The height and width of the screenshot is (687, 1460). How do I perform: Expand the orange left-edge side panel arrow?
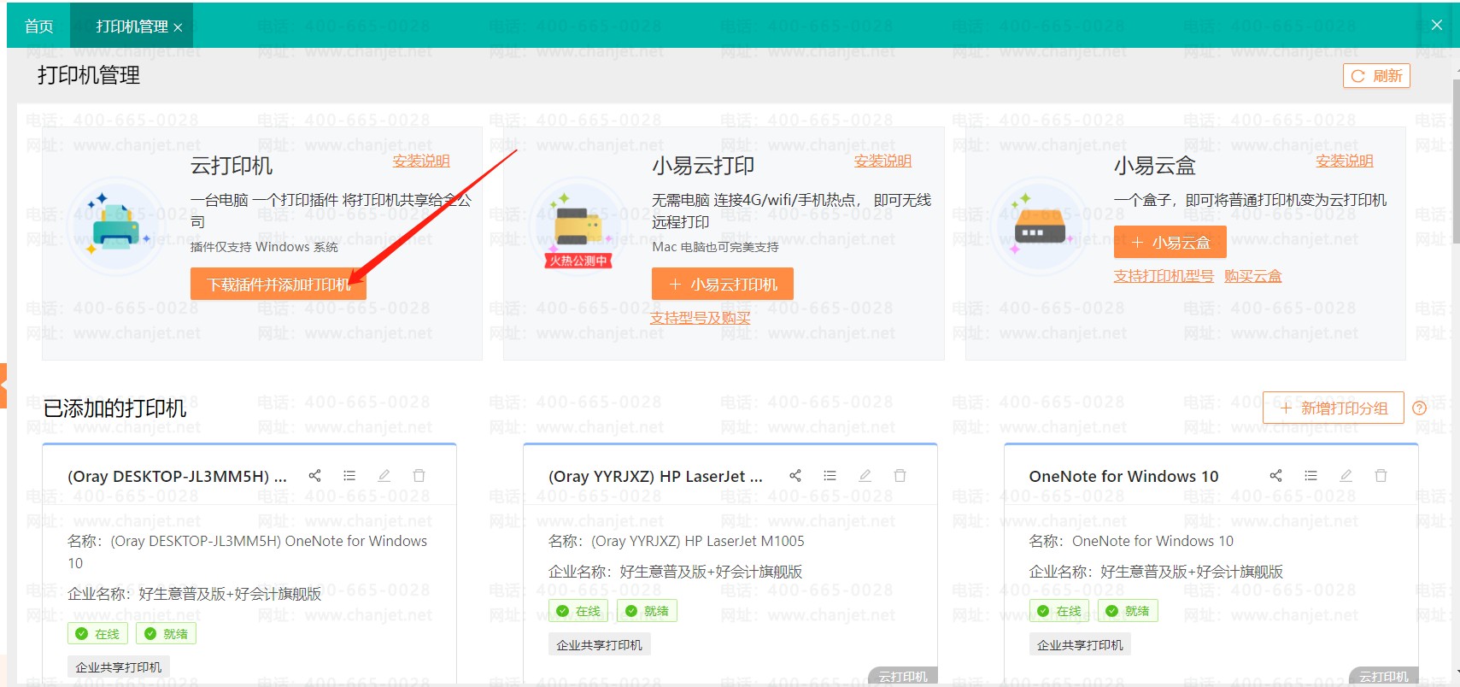3,385
